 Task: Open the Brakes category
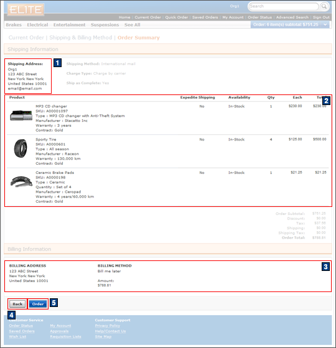click(x=14, y=25)
